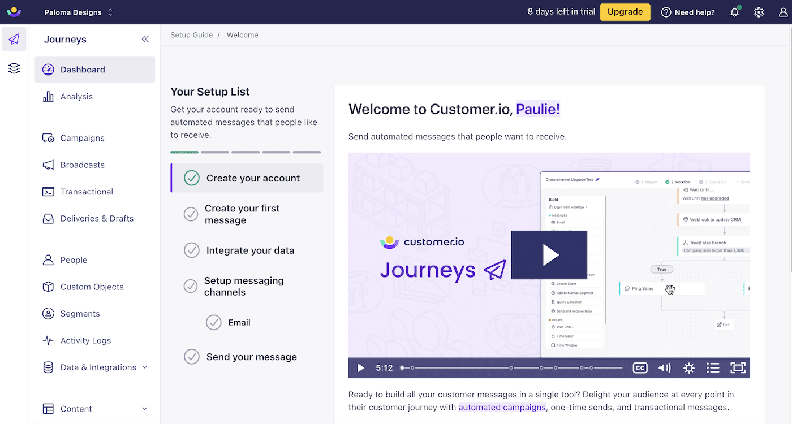Click check circle for Email step
792x424 pixels.
click(213, 322)
